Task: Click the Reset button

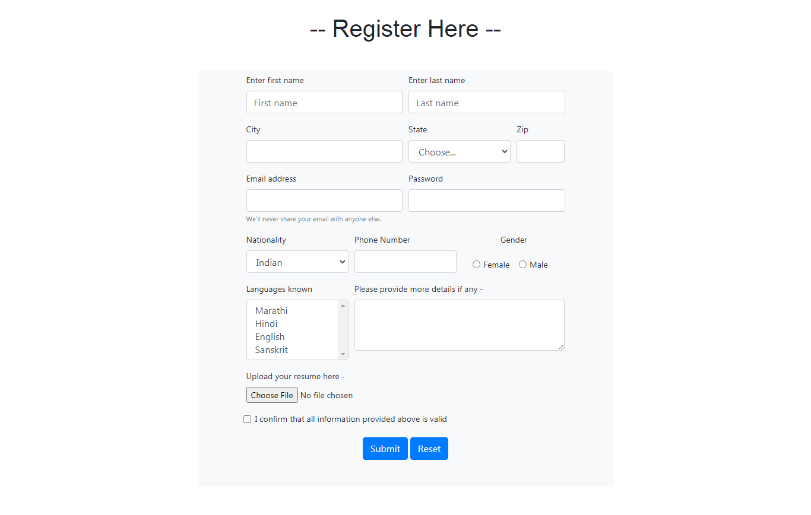Action: 429,449
